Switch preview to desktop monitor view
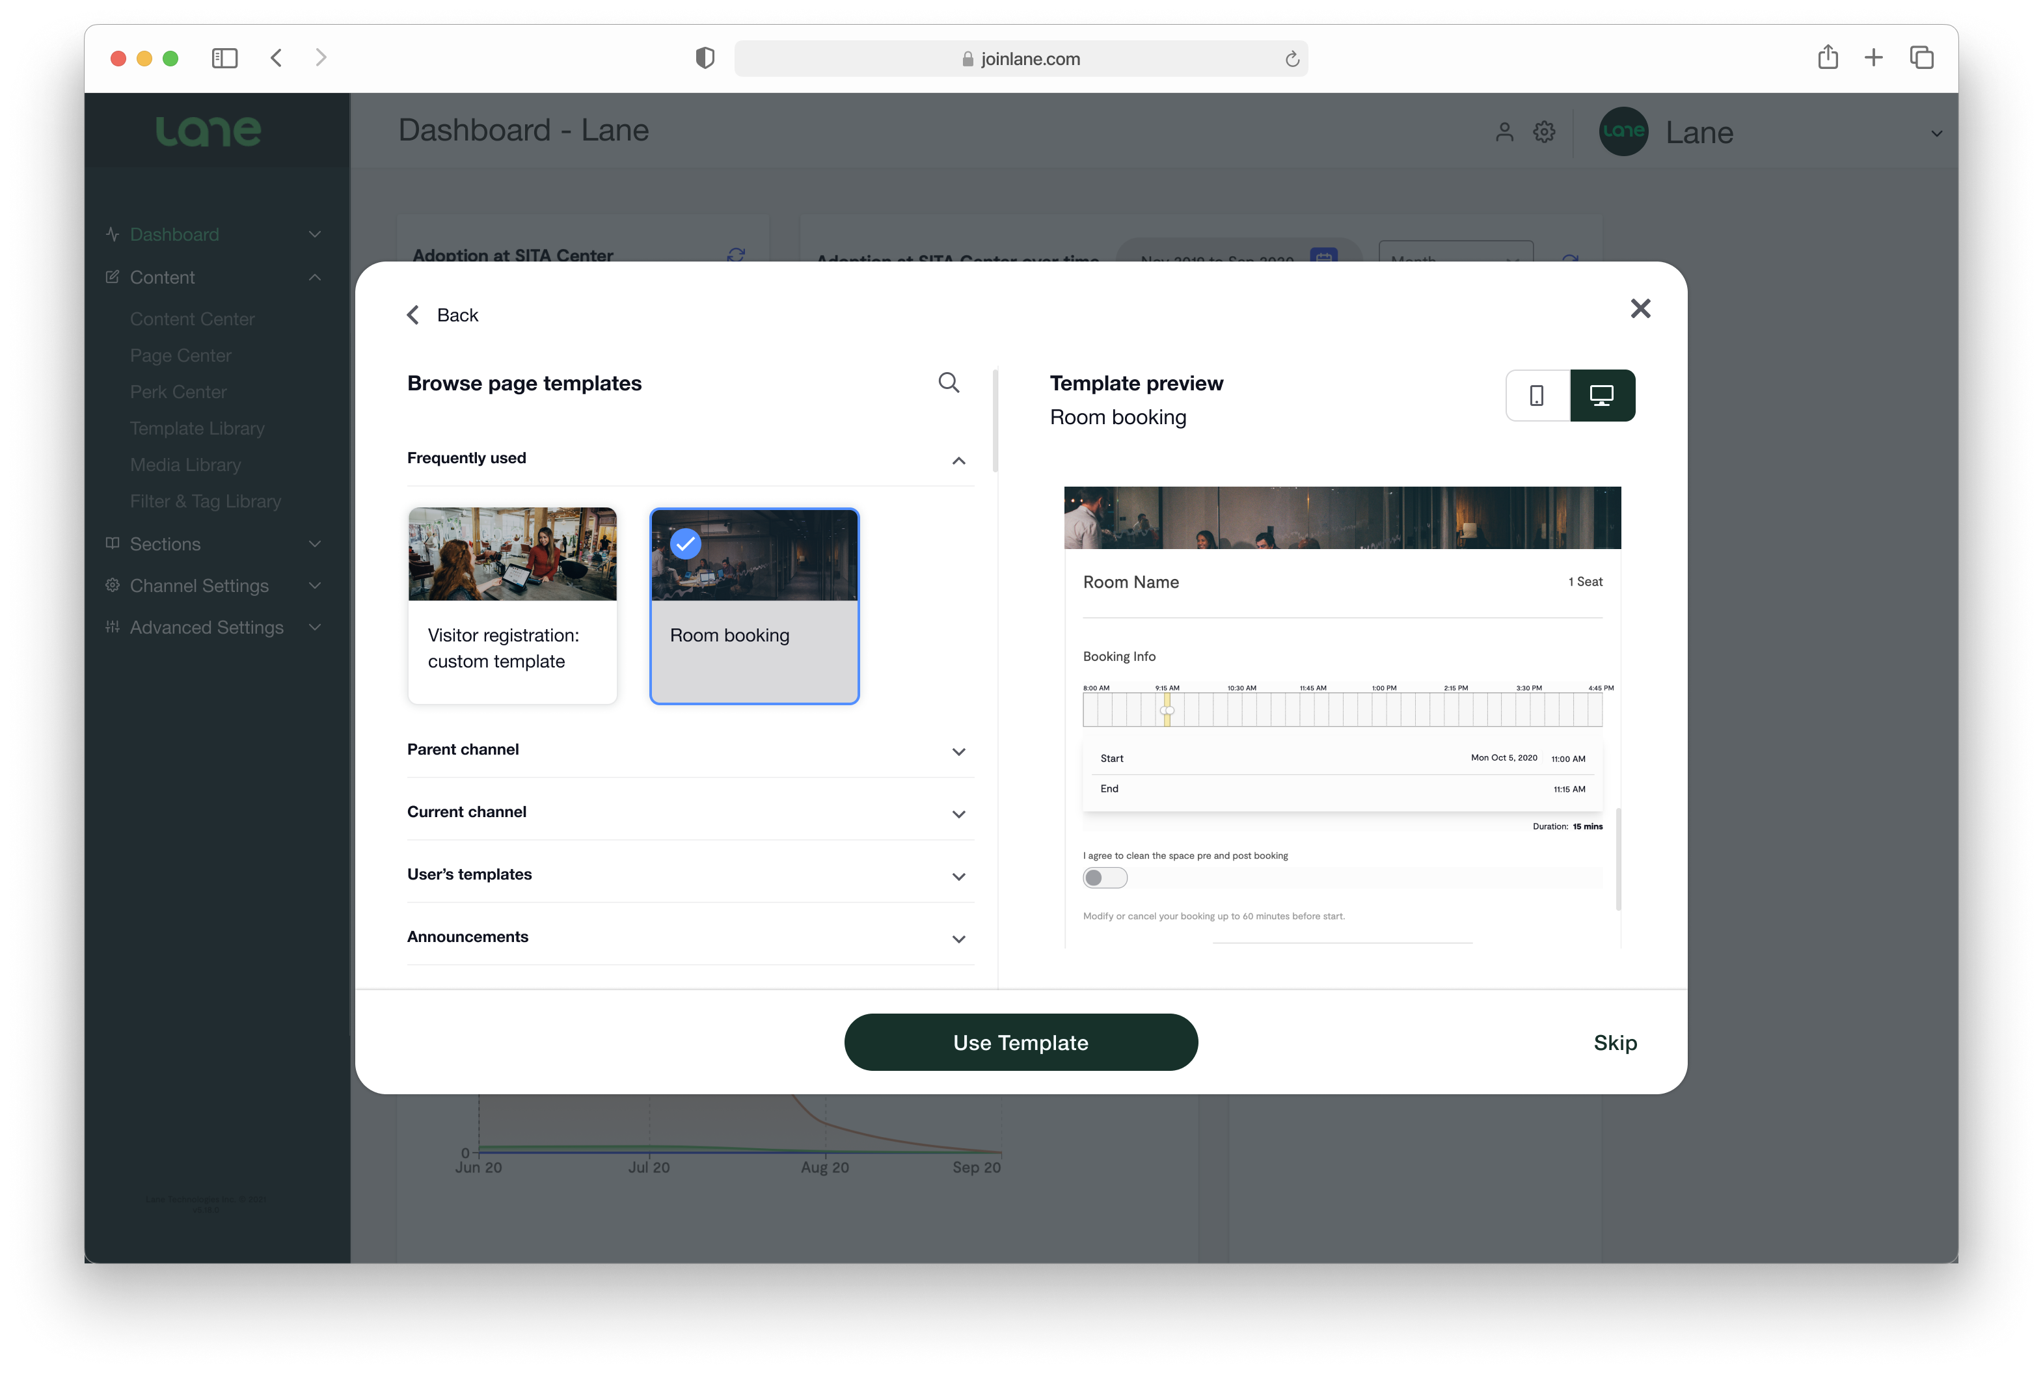The width and height of the screenshot is (2043, 1374). click(1601, 395)
